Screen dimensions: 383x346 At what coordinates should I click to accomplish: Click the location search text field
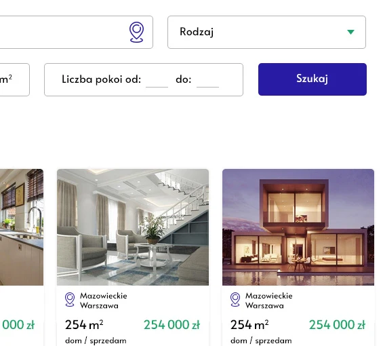point(73,33)
